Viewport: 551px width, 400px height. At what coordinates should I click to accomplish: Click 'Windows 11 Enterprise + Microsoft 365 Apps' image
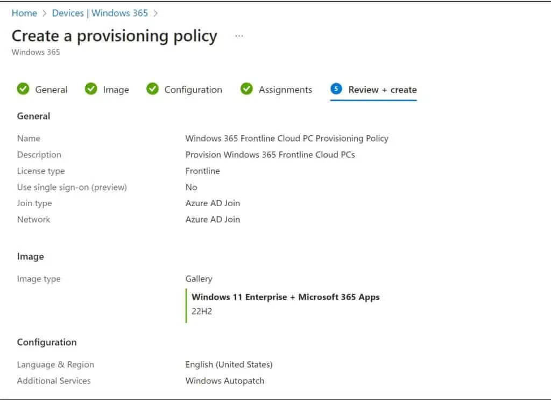286,297
